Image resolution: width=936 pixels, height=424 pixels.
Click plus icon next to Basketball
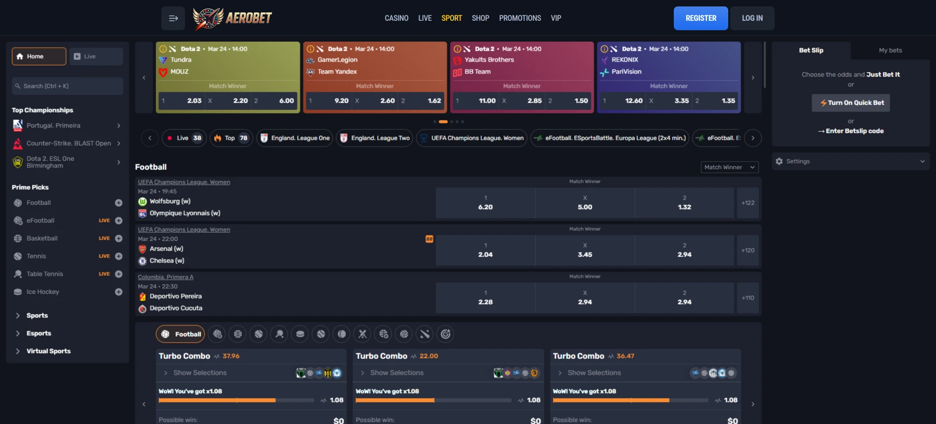[119, 238]
